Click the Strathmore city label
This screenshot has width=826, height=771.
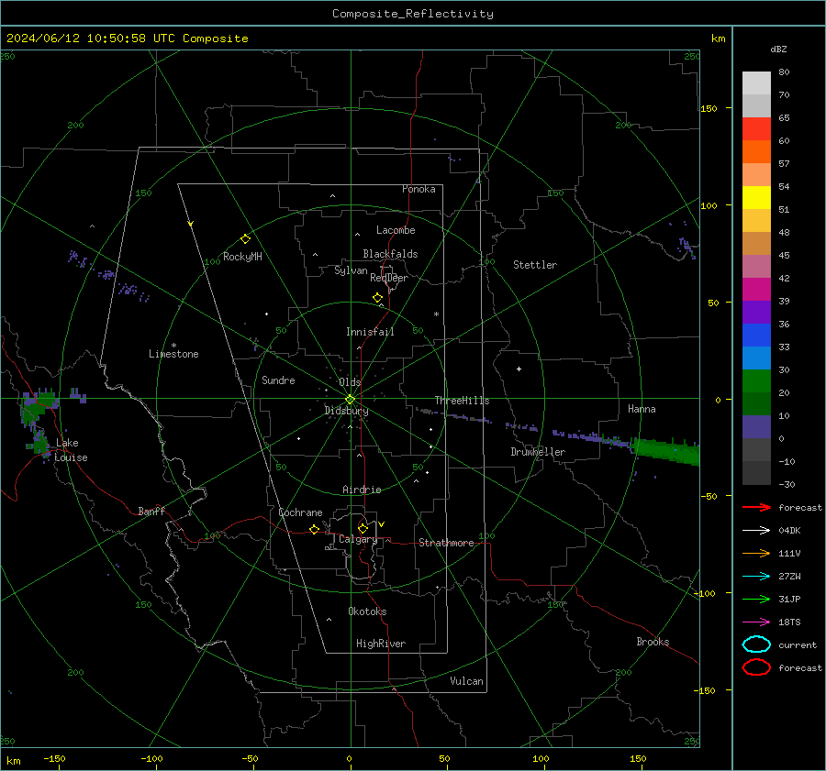point(446,543)
